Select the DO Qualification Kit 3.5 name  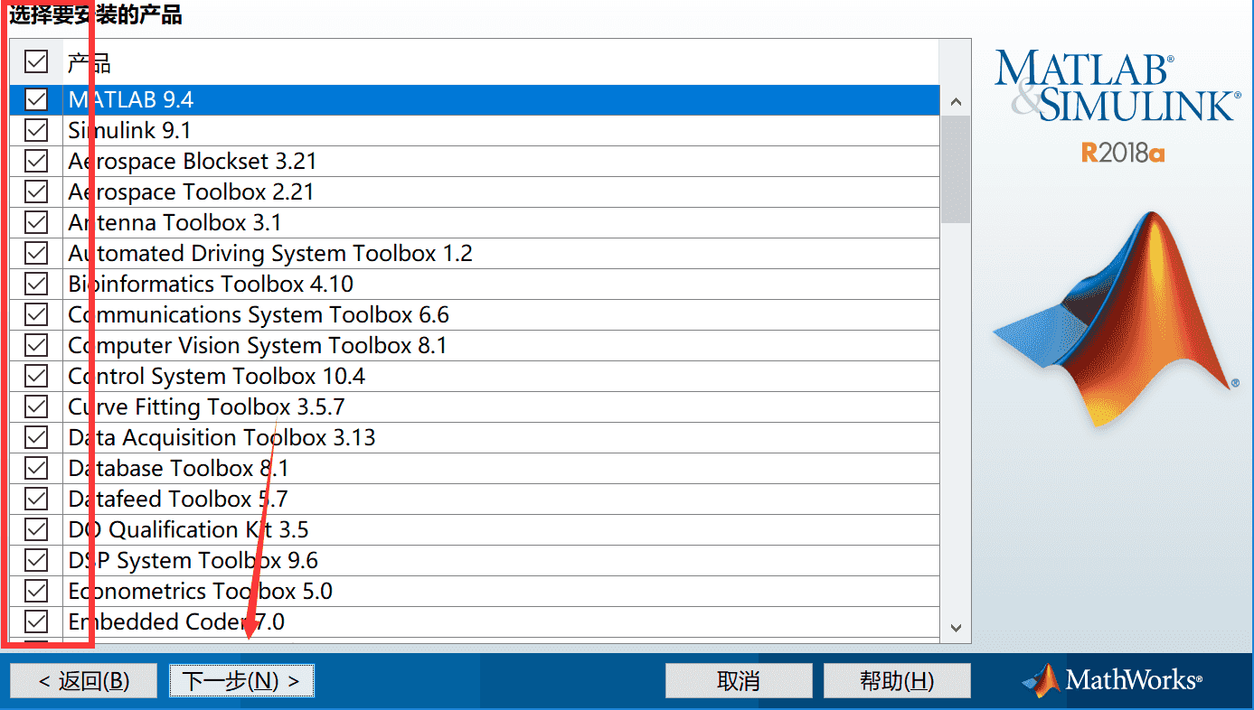189,529
